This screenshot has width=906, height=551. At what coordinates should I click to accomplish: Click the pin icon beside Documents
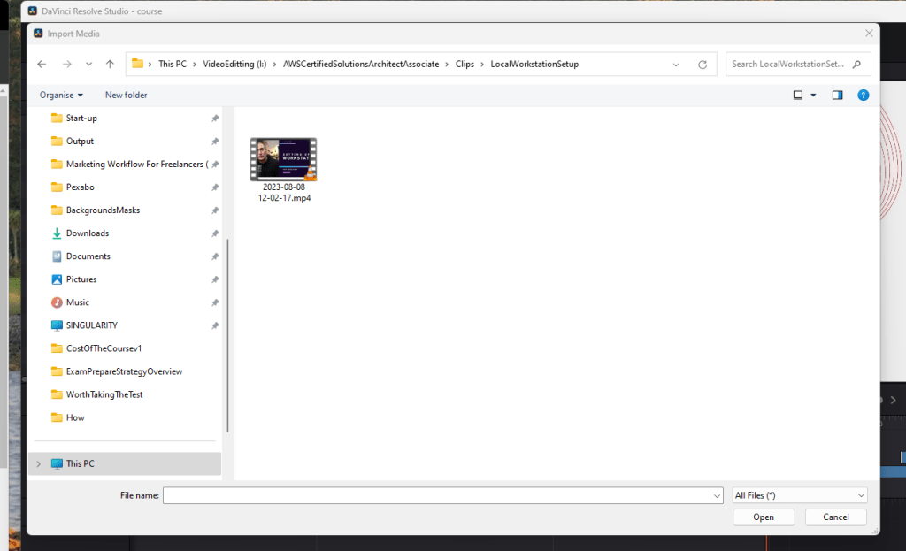tap(215, 257)
